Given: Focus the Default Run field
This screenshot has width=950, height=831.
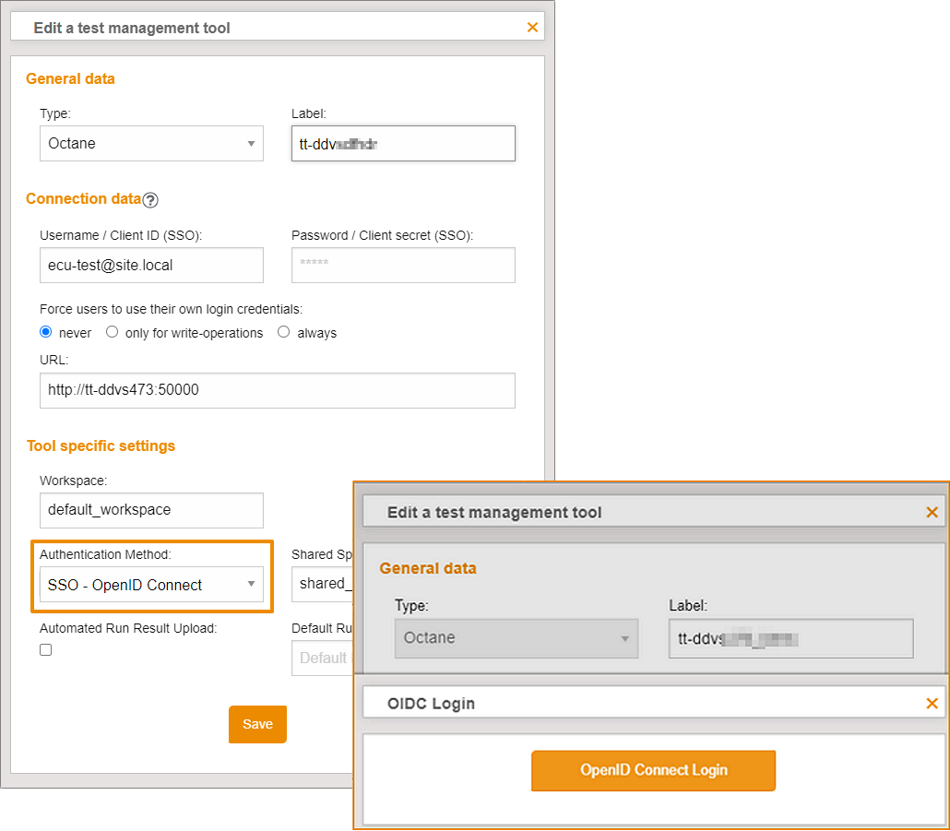Looking at the screenshot, I should click(322, 659).
